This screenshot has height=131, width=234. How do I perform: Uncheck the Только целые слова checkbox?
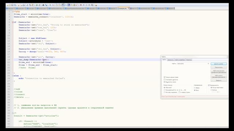165,77
